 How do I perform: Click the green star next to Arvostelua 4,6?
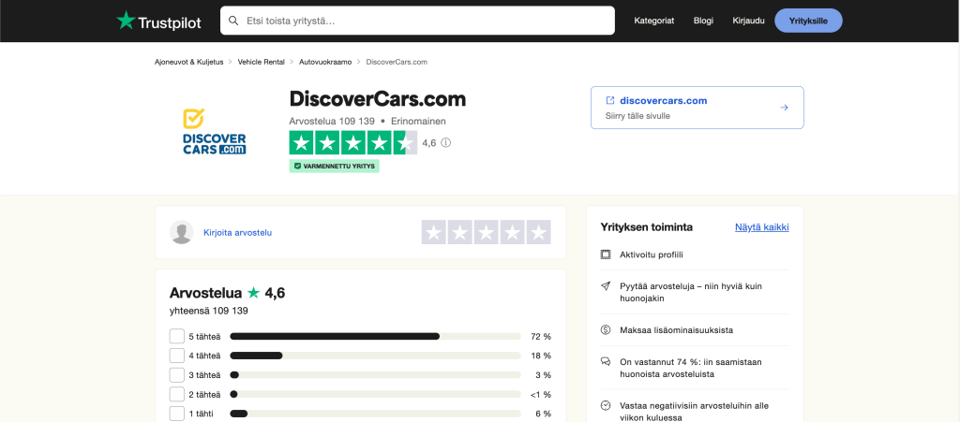point(253,293)
